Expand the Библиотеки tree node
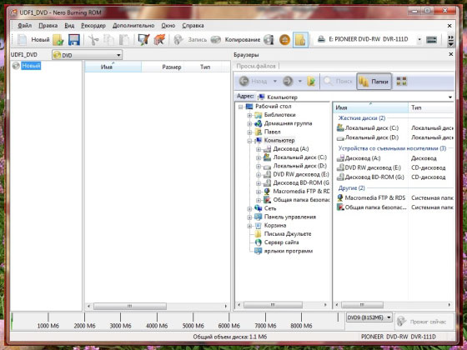The width and height of the screenshot is (467, 350). 249,115
